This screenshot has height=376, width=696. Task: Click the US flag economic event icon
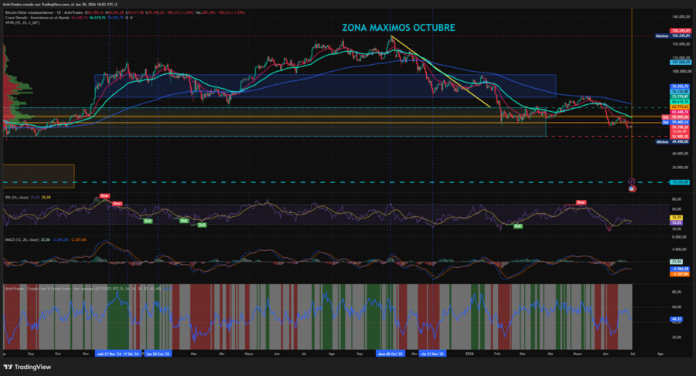(633, 189)
